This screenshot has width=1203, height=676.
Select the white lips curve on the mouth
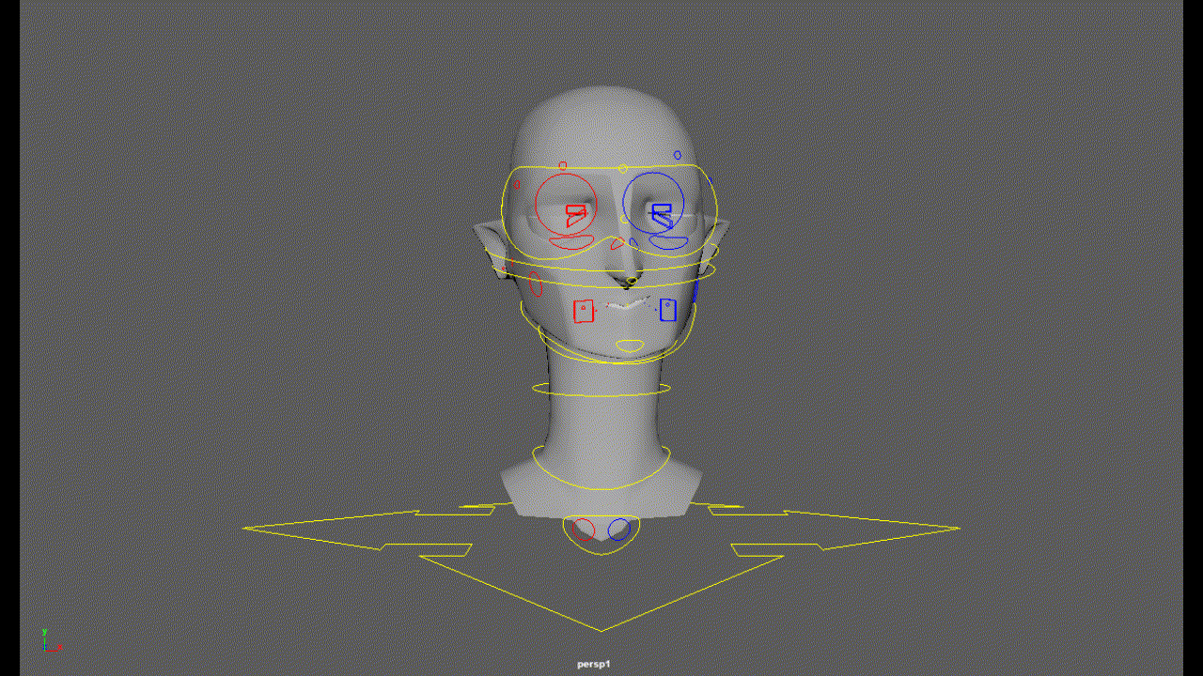(628, 305)
